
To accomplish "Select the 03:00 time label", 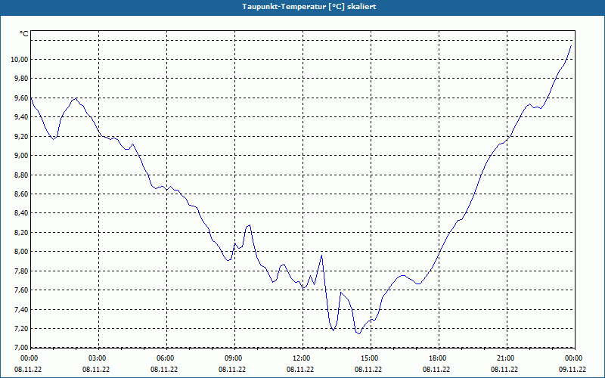I will pyautogui.click(x=98, y=358).
